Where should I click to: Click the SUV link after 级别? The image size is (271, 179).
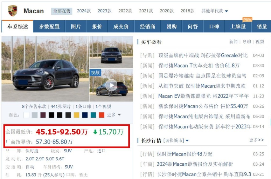point(67,151)
